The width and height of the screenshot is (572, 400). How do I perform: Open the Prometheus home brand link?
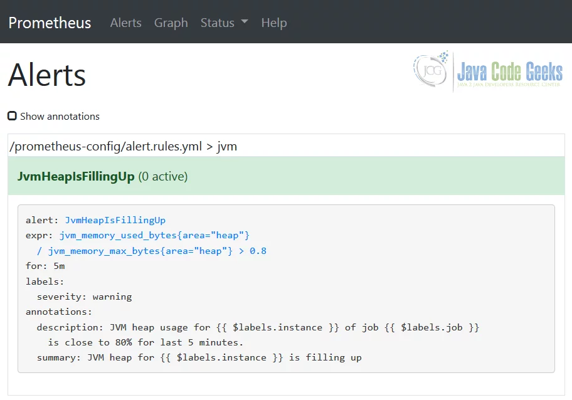(x=50, y=23)
